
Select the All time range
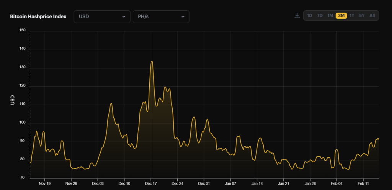[x=372, y=16]
